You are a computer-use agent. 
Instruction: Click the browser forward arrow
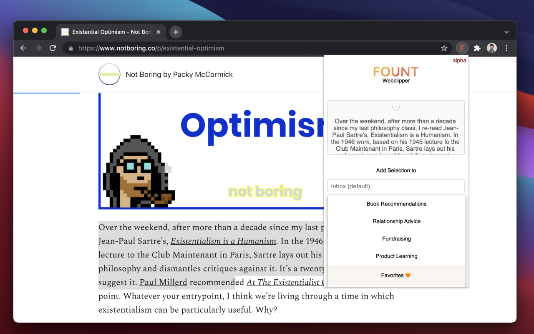38,48
